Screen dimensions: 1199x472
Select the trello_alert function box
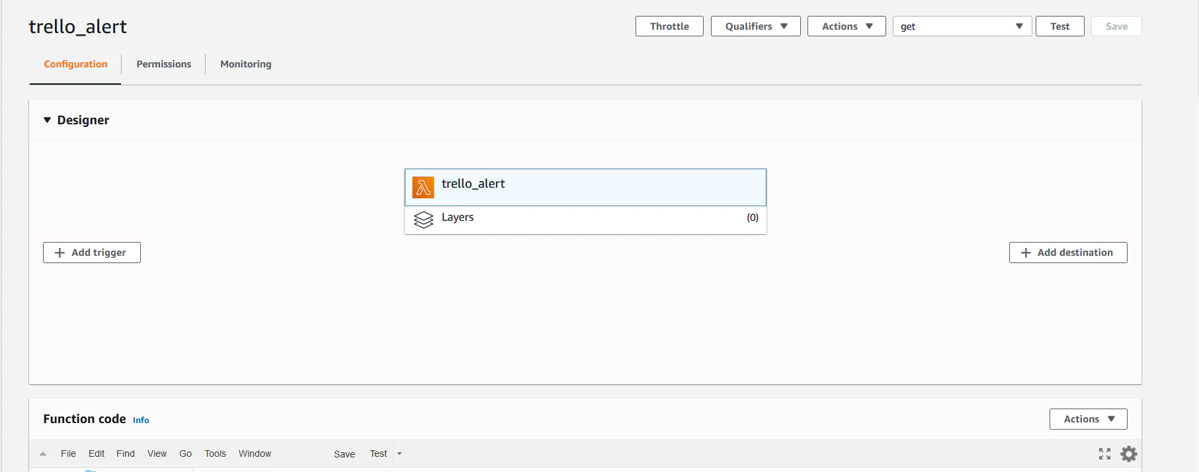click(585, 187)
